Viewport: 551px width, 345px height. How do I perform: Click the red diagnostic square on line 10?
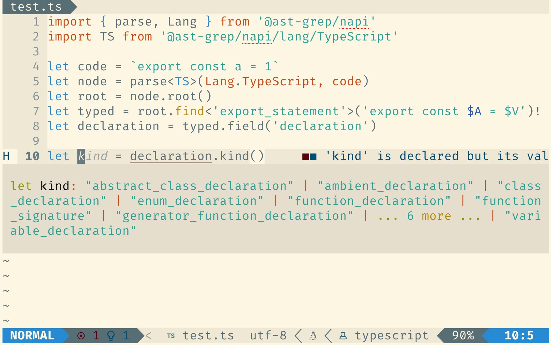[305, 157]
